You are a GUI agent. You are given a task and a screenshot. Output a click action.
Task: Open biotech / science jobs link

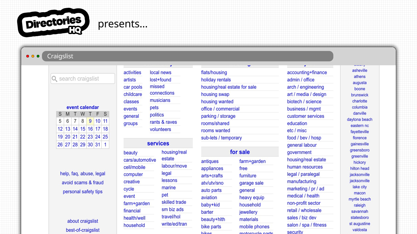[x=304, y=102]
